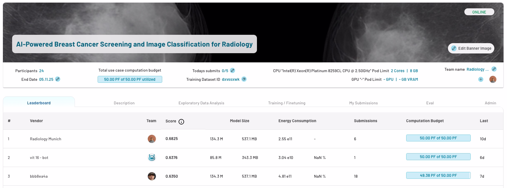Go to Training / Finetuning tab
Screen dimensions: 507x188
click(x=286, y=103)
